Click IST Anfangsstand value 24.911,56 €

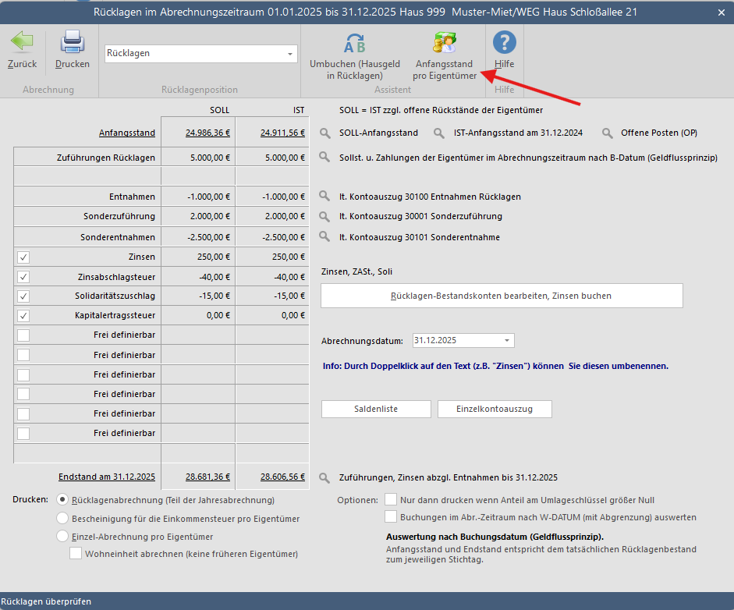click(x=282, y=133)
